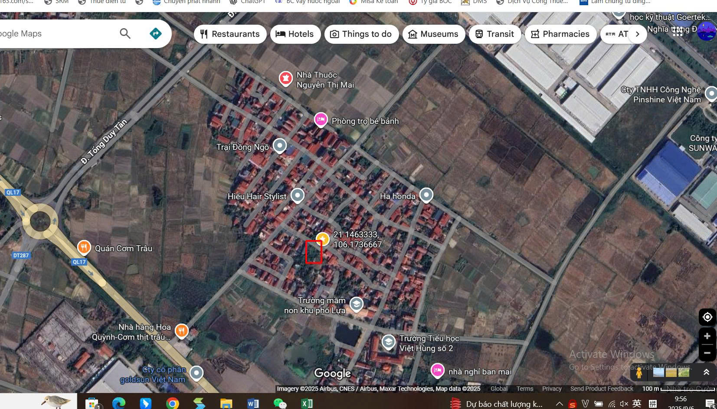Open directions with the blue arrow icon
The height and width of the screenshot is (409, 717).
pyautogui.click(x=155, y=33)
